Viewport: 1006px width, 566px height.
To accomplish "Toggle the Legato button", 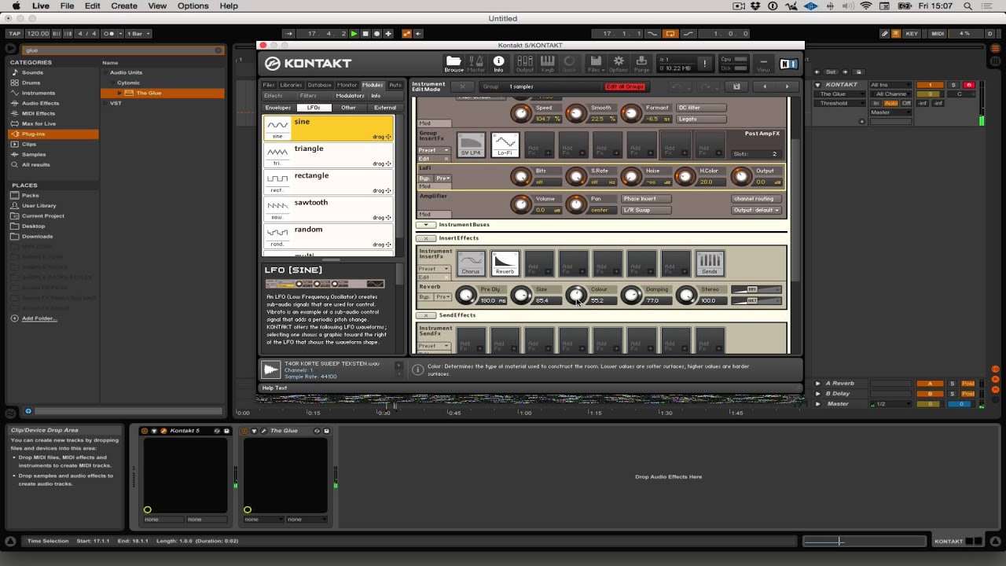I will pos(701,119).
